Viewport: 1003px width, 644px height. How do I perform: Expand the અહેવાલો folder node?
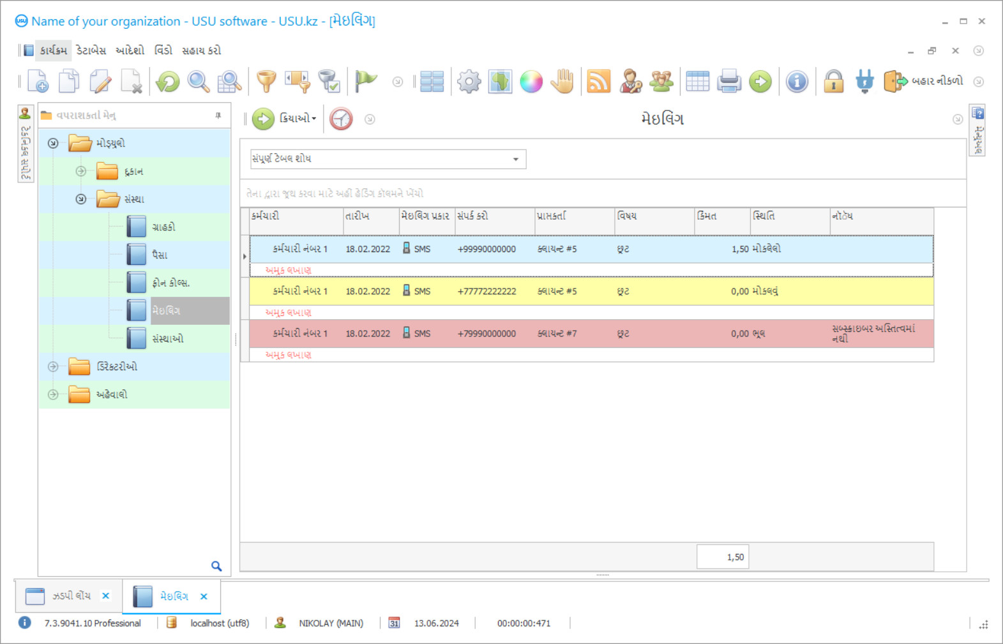click(54, 394)
